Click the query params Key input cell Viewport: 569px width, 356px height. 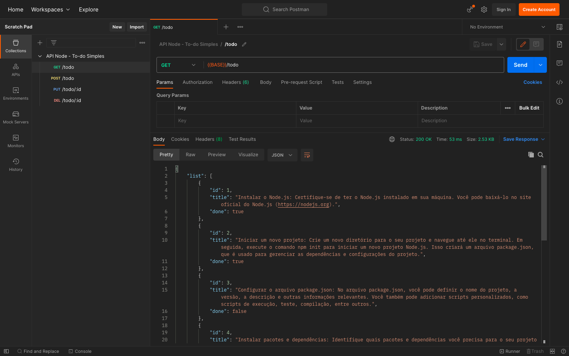[235, 121]
